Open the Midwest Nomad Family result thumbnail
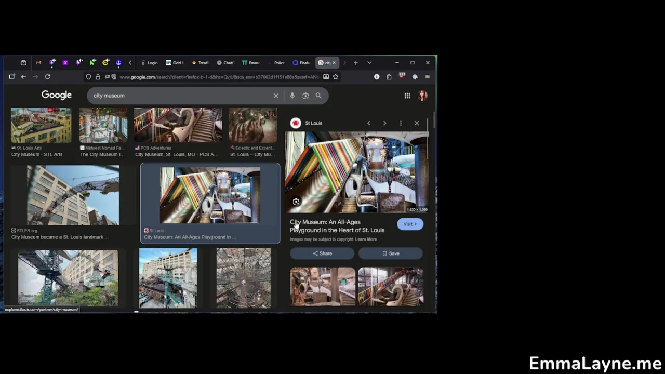Viewport: 665px width, 374px height. tap(103, 125)
